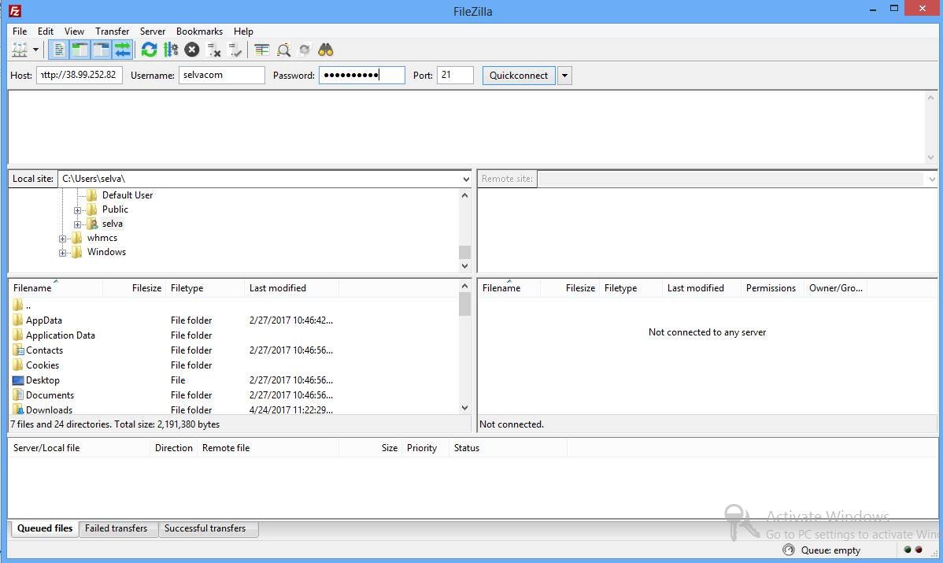The image size is (943, 563).
Task: Open the directory listing filters dialog
Action: 261,50
